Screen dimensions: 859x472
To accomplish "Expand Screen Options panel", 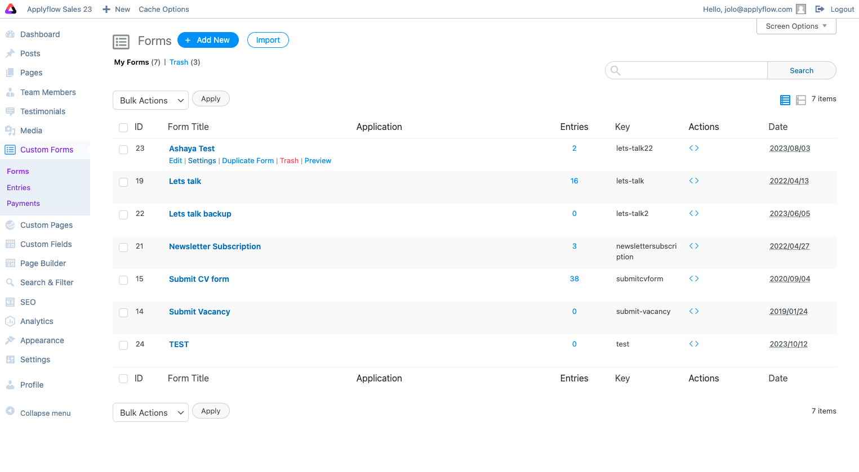I will pyautogui.click(x=796, y=26).
